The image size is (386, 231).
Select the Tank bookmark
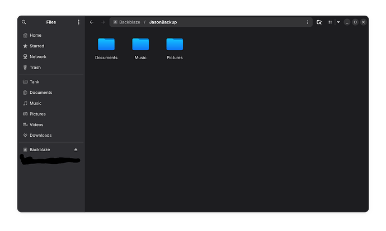click(51, 82)
